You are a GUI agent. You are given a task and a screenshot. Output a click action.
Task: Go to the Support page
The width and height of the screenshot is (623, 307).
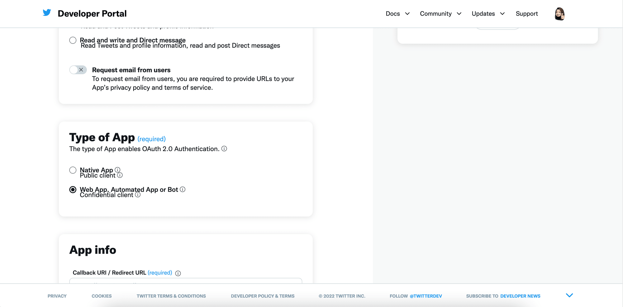527,14
